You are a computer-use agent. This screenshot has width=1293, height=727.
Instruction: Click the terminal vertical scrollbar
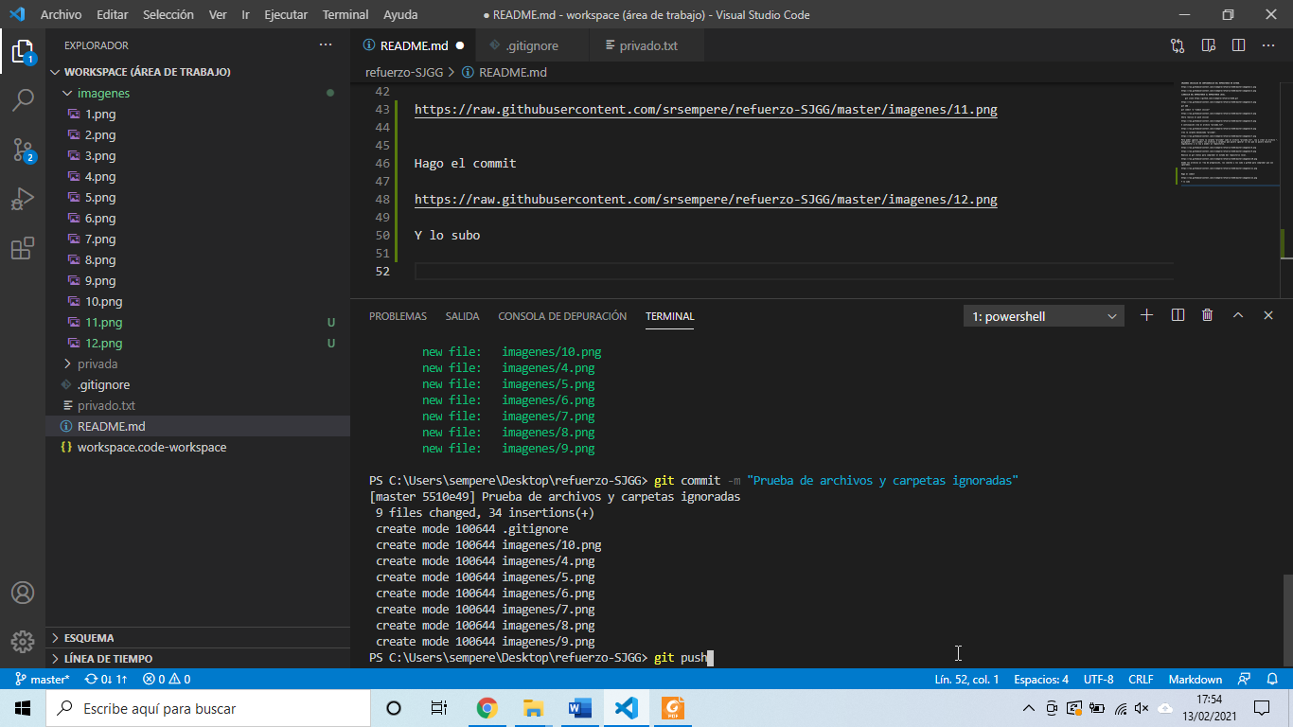[1286, 620]
